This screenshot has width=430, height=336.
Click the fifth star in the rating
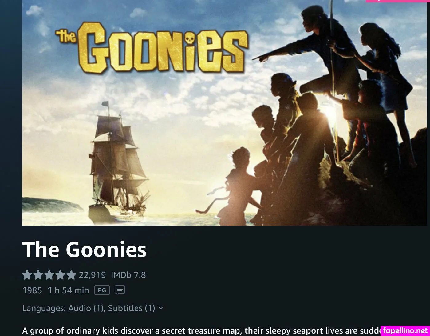(71, 275)
